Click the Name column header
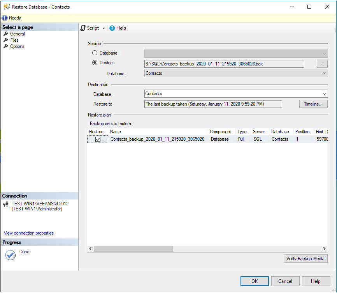 tap(158, 132)
